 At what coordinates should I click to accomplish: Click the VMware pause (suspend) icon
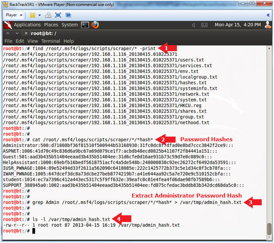pos(32,15)
